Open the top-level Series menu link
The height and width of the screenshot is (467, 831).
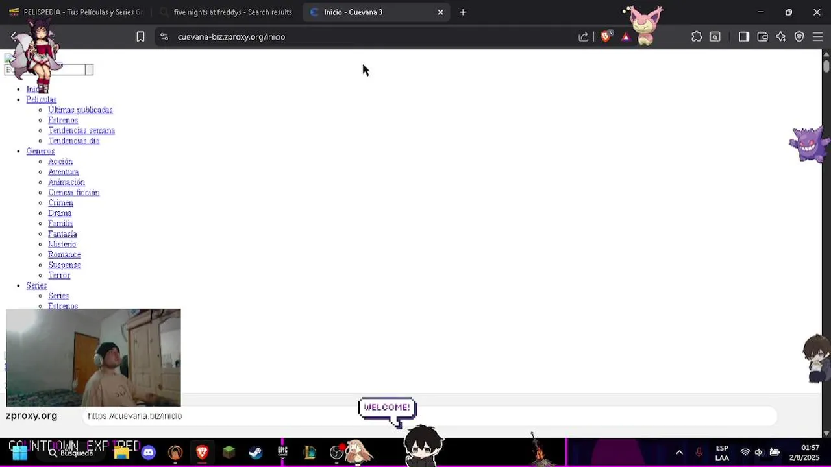[36, 286]
